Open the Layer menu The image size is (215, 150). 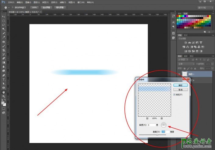pyautogui.click(x=37, y=2)
